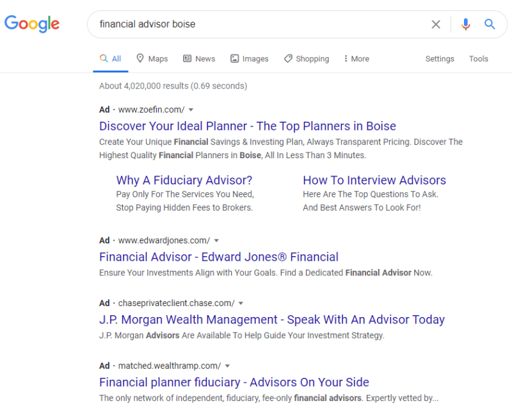Click the Google logo

[x=31, y=24]
